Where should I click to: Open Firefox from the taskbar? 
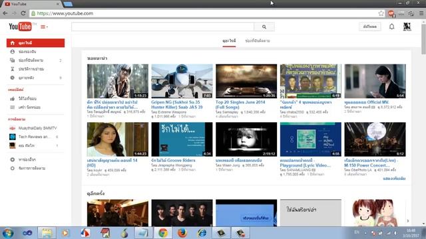[182, 233]
